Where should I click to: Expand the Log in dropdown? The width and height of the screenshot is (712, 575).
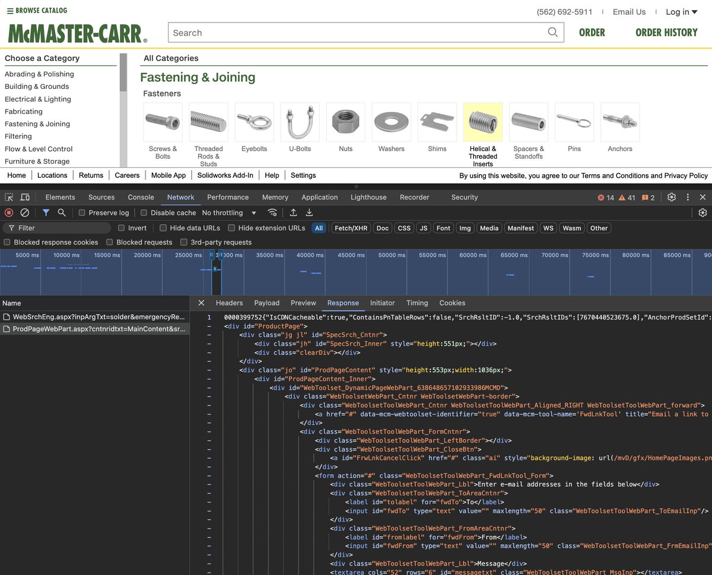click(681, 12)
